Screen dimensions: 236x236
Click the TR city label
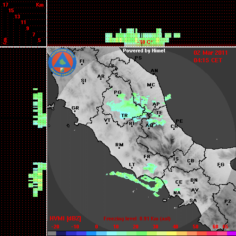125,116
